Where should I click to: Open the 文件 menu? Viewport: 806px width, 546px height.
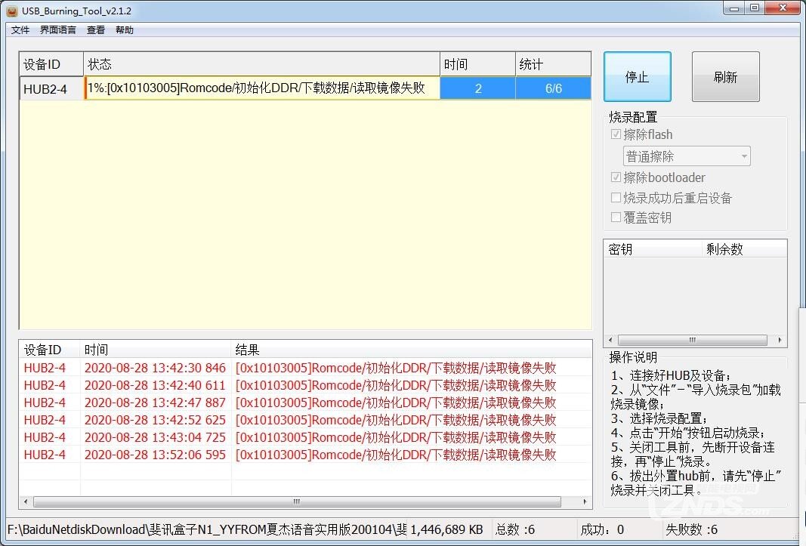[x=20, y=30]
